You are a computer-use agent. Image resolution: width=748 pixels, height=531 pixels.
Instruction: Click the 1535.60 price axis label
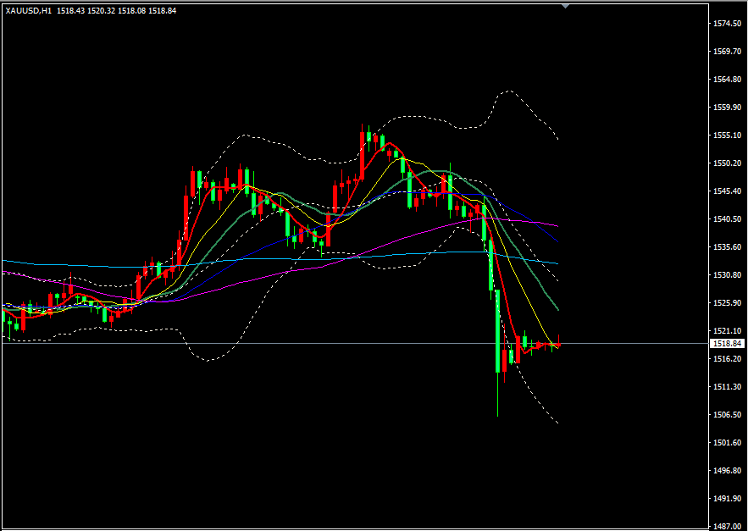point(727,246)
